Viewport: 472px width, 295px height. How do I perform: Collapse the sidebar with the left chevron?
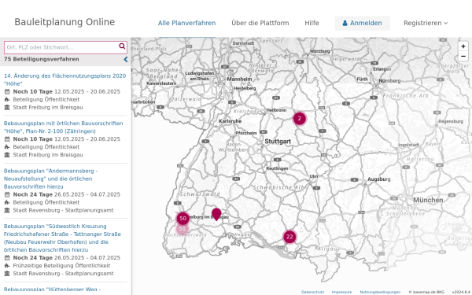[x=126, y=60]
